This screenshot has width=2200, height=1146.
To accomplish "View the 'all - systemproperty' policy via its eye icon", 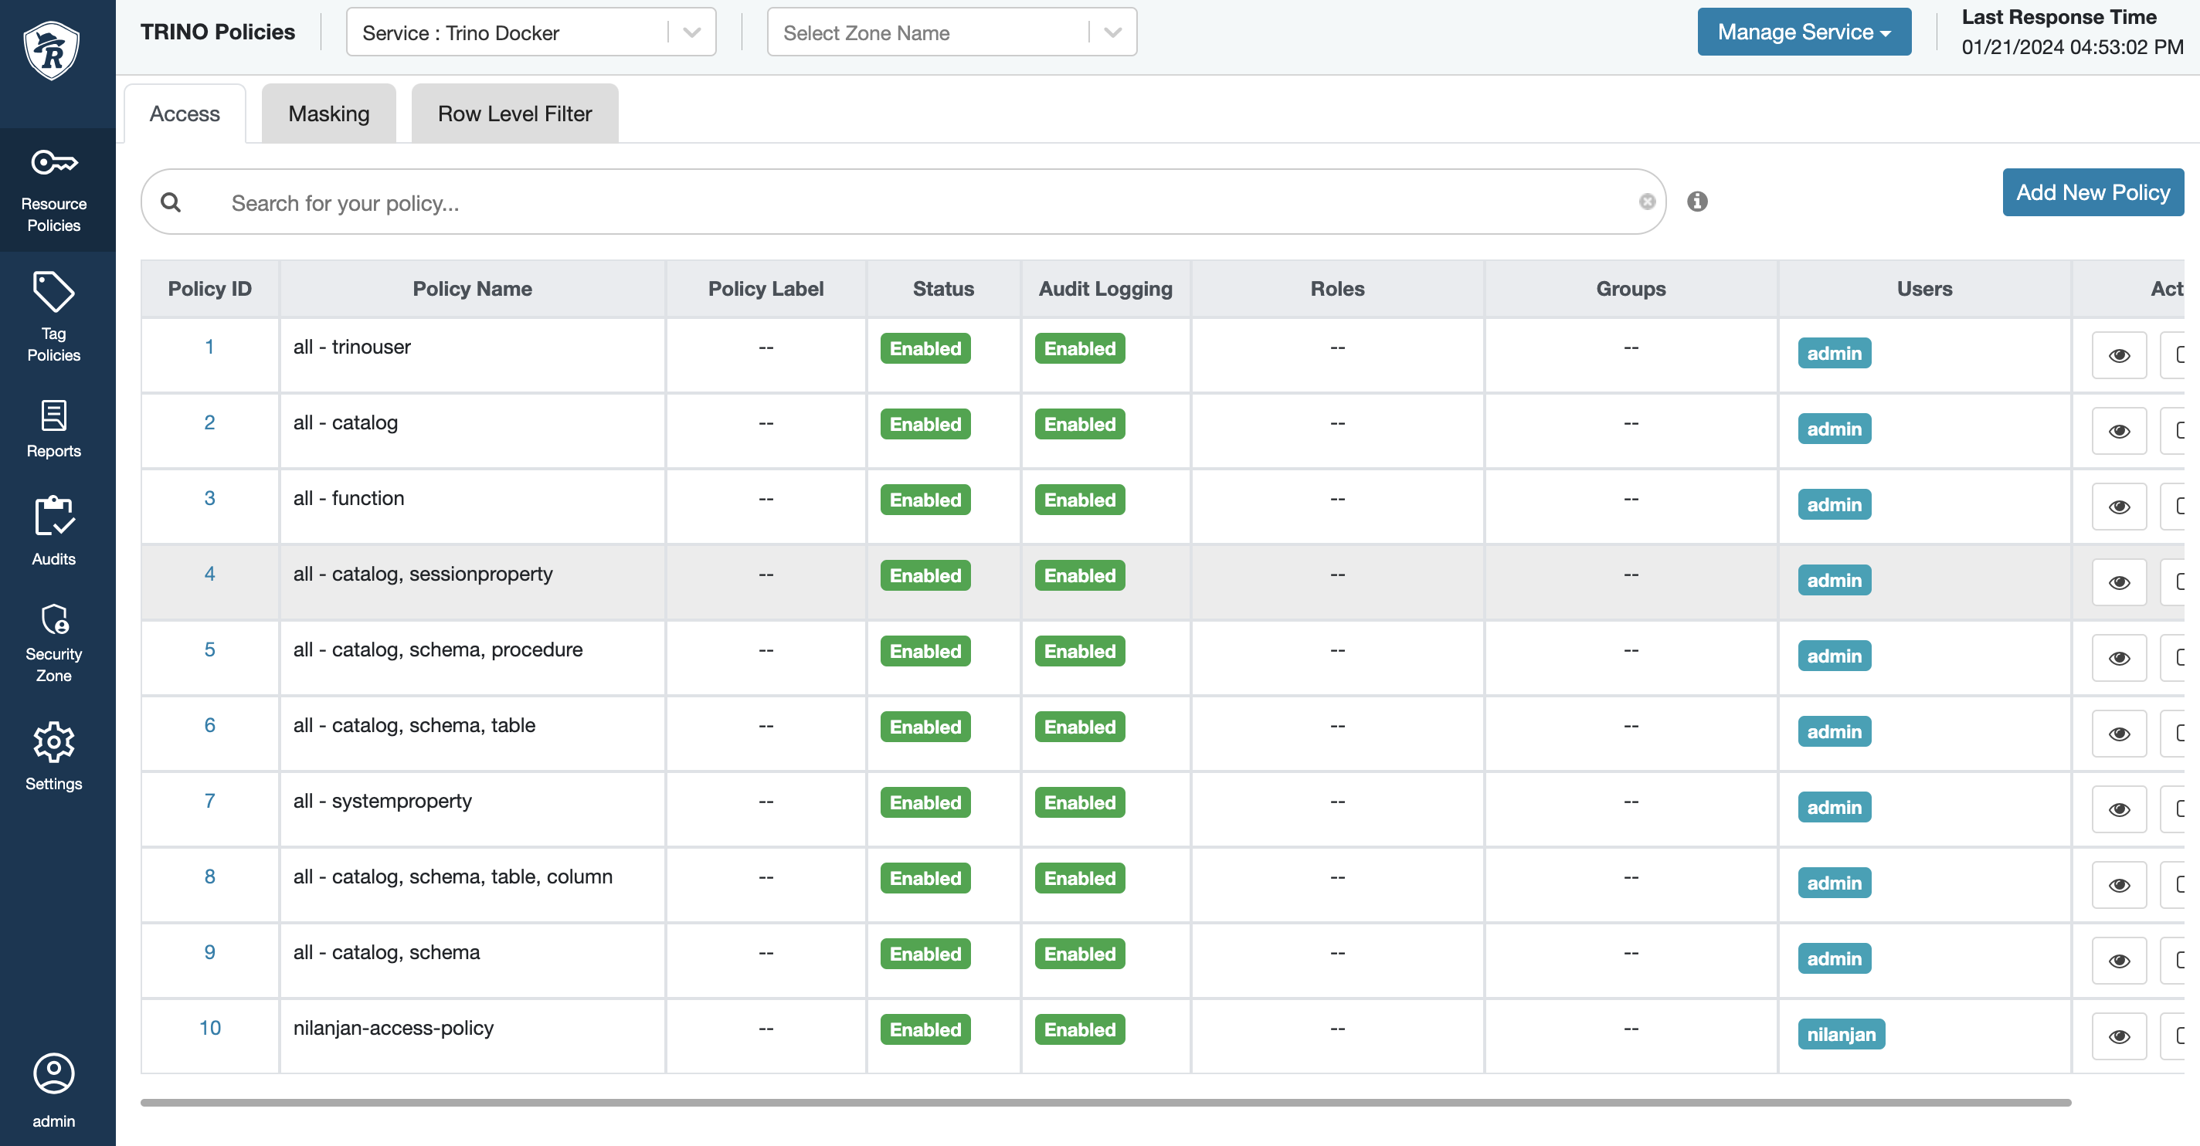I will [2118, 809].
